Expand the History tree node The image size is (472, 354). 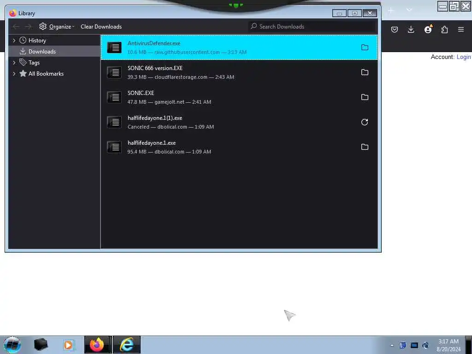coord(14,41)
